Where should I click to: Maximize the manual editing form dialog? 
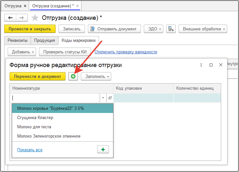click(211, 65)
